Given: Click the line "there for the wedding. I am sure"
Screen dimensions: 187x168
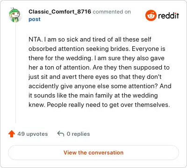Looking at the screenshot, I should click(x=96, y=58).
